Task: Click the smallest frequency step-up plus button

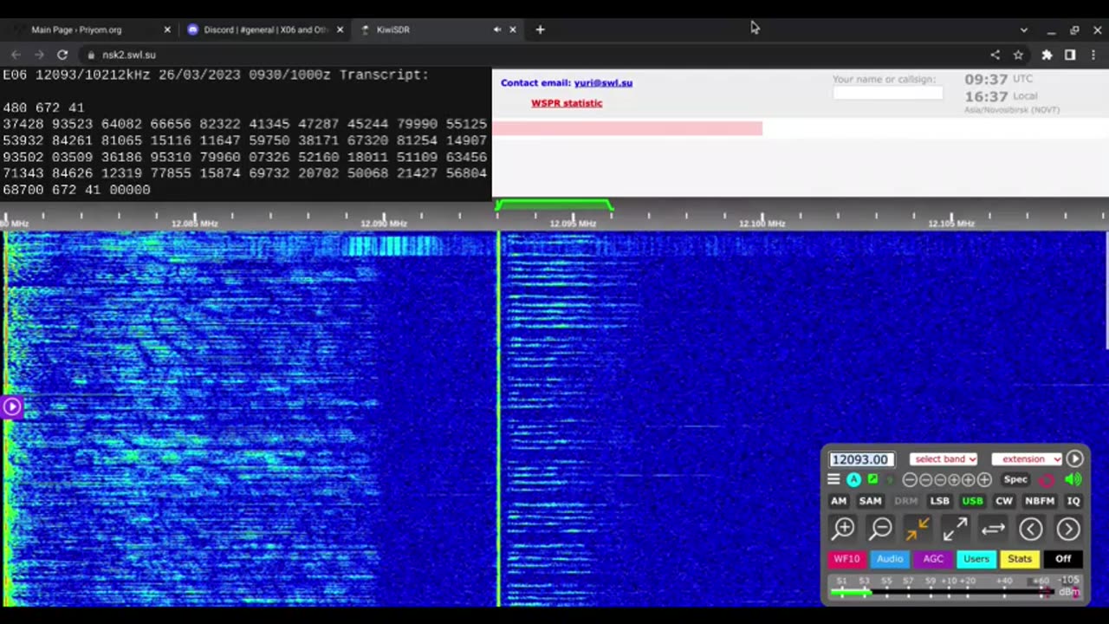Action: tap(954, 479)
